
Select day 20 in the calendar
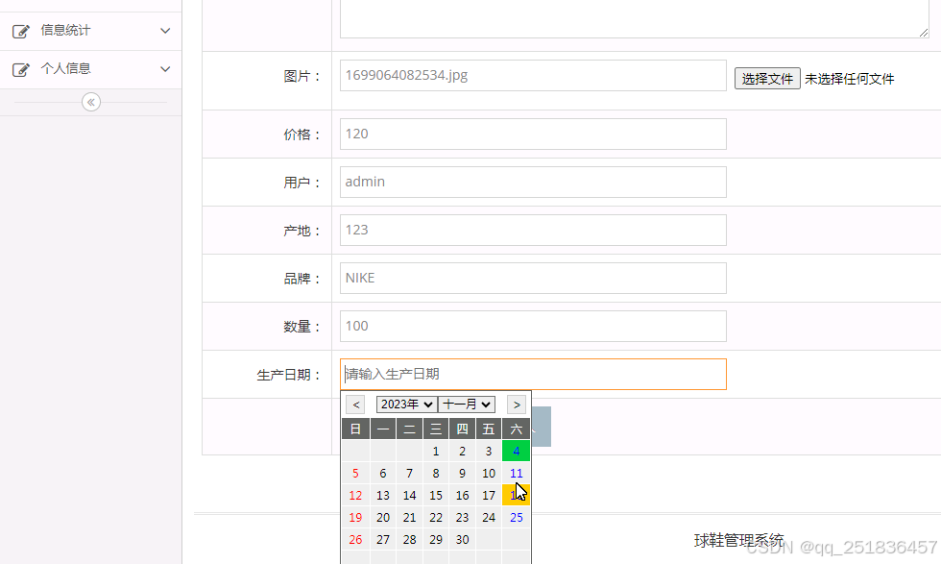click(x=383, y=518)
